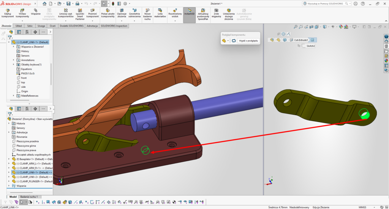Toggle the Sketch2 breadcrumb item
Screen dimensions: 389x209
click(x=308, y=46)
